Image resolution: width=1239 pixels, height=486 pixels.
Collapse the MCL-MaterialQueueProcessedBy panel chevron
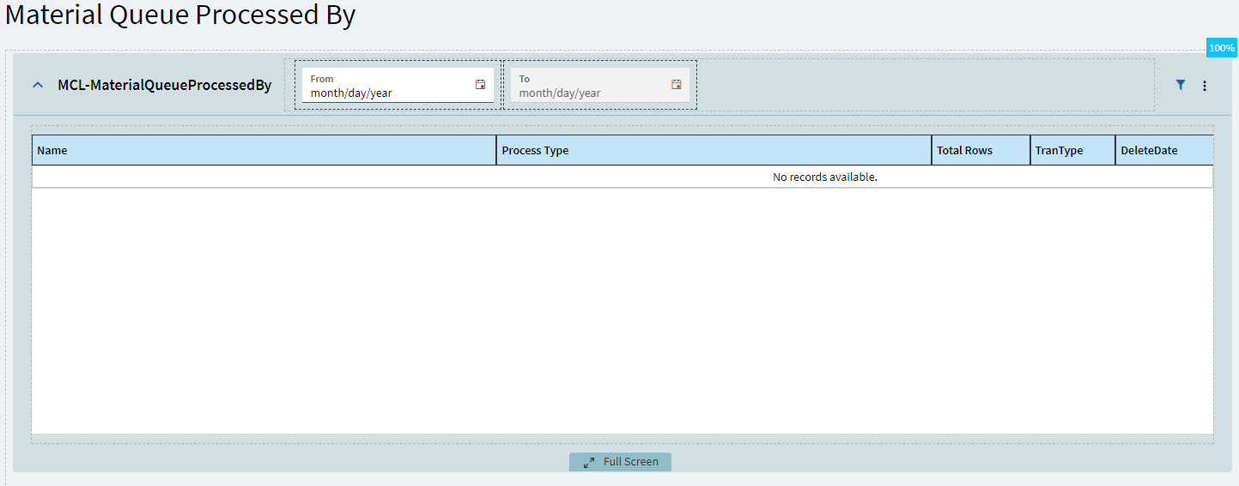click(37, 85)
